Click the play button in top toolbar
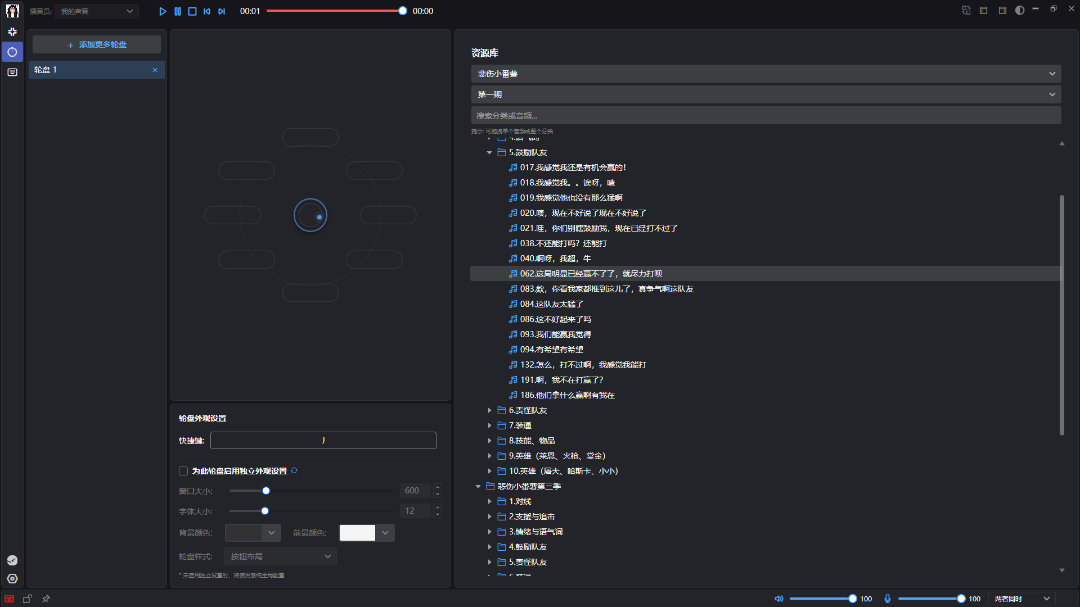1080x607 pixels. 163,11
